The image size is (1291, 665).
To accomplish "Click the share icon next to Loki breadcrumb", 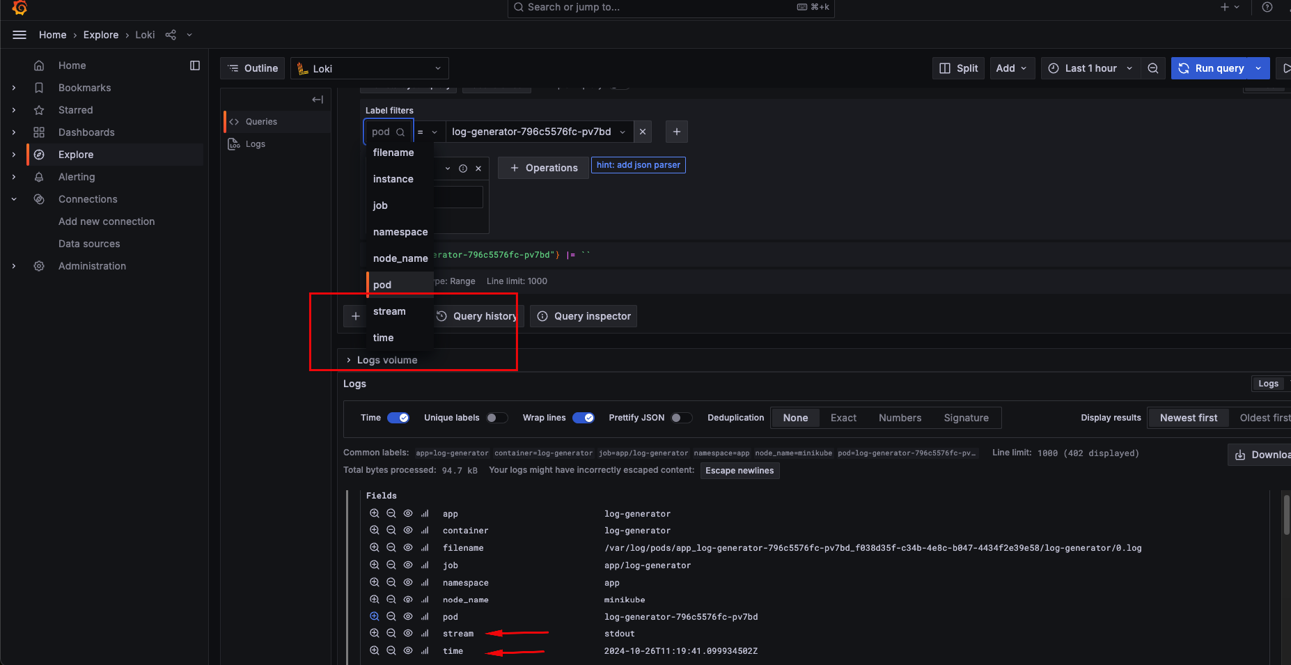I will (x=171, y=35).
